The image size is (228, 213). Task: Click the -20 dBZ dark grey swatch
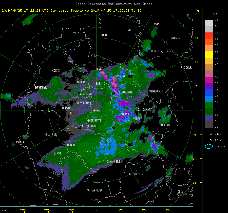coord(209,124)
